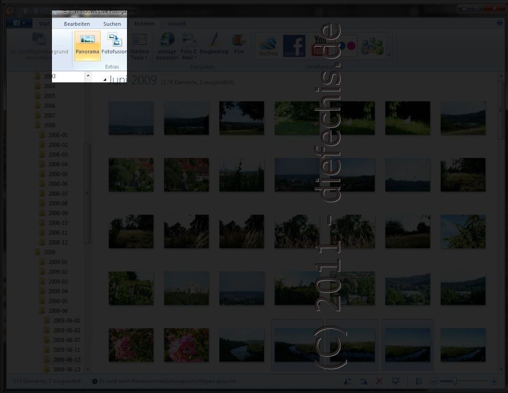This screenshot has width=508, height=393.
Task: Select the 2003 folder in tree
Action: [49, 76]
